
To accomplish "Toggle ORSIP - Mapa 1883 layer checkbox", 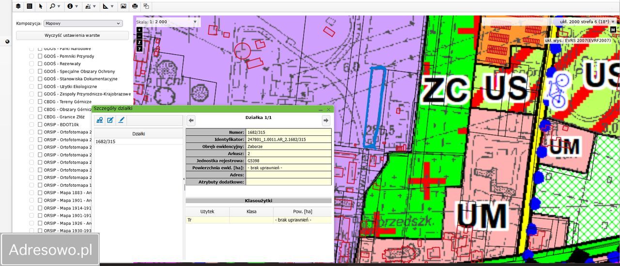I will pyautogui.click(x=40, y=192).
